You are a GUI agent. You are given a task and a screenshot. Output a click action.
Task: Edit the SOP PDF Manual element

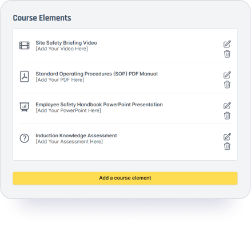tap(227, 75)
